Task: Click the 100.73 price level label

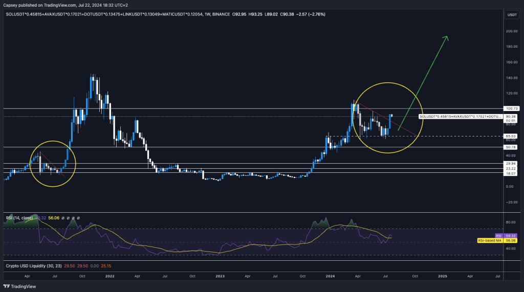Action: coord(511,108)
